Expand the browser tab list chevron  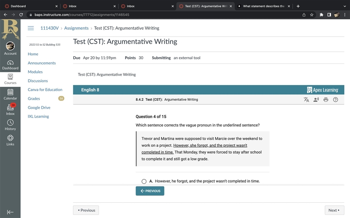345,6
